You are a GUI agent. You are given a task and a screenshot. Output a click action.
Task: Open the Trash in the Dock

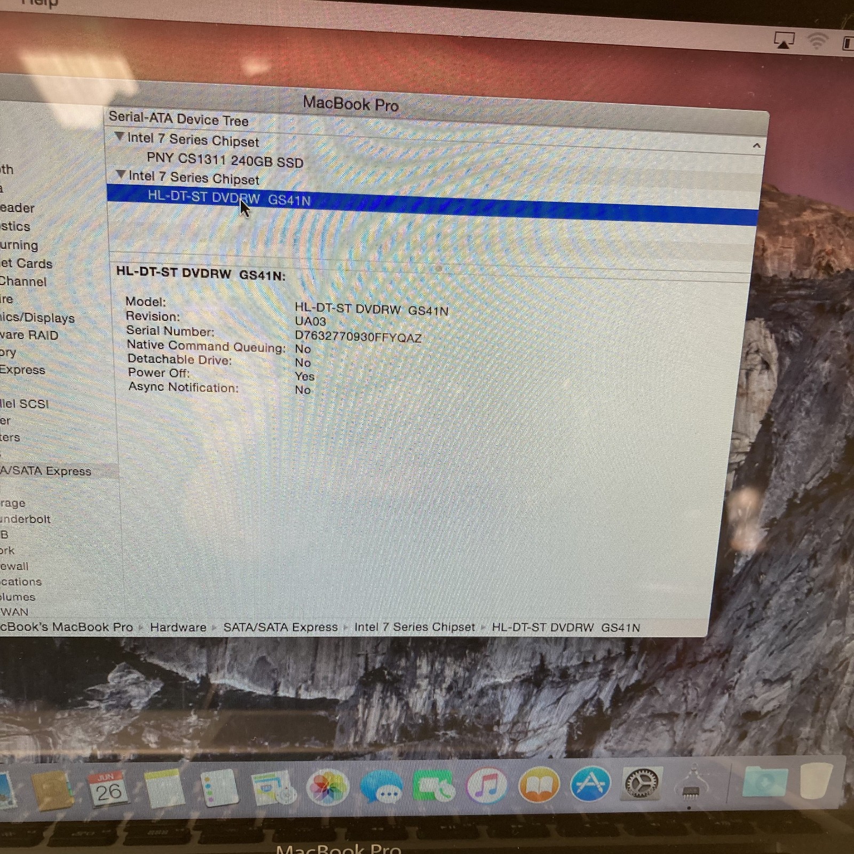click(817, 780)
